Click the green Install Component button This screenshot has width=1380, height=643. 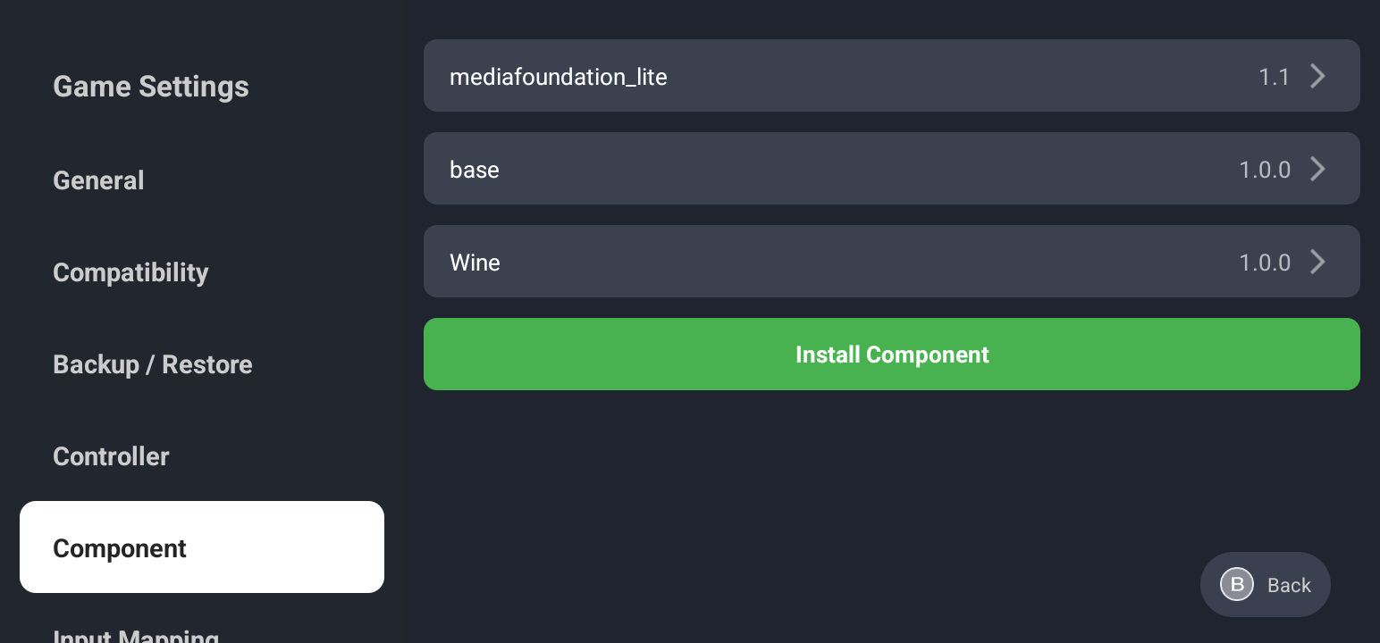(x=891, y=355)
